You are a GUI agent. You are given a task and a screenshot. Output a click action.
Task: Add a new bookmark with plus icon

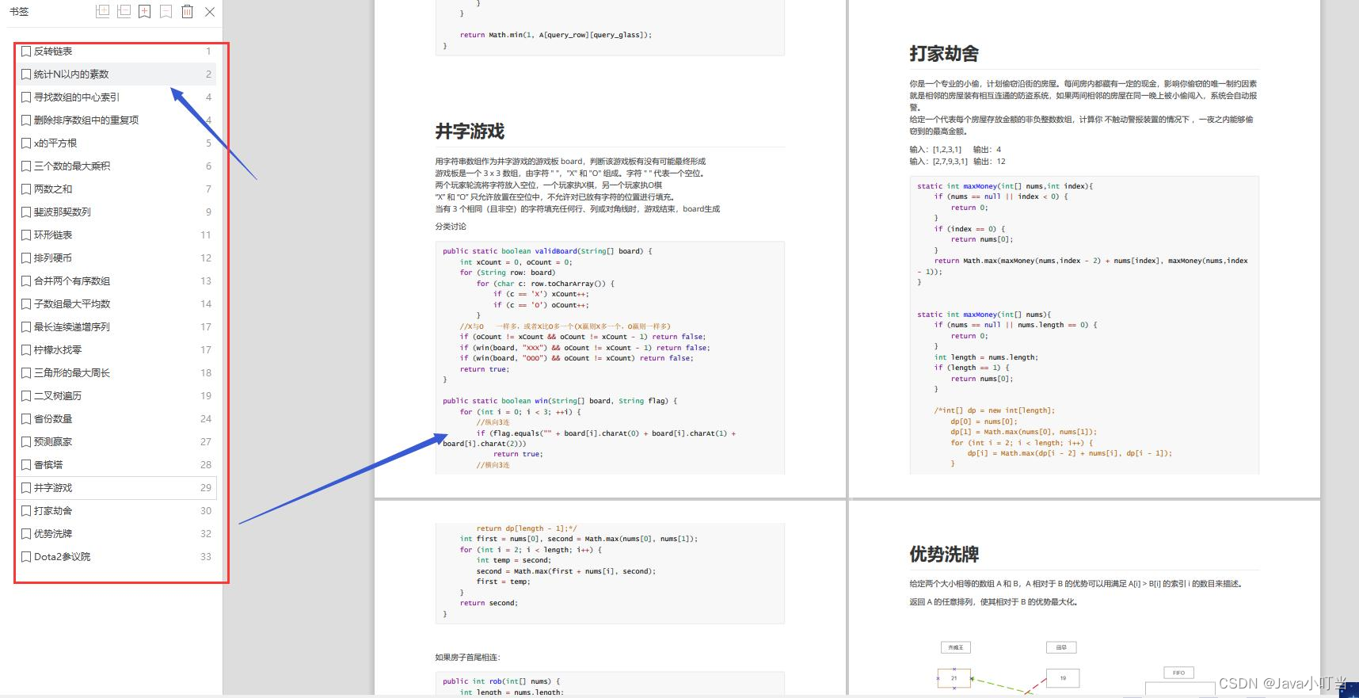coord(144,11)
